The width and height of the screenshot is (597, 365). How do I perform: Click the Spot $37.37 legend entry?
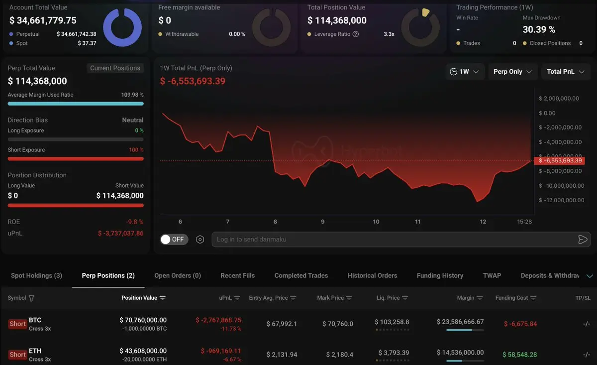click(x=53, y=43)
